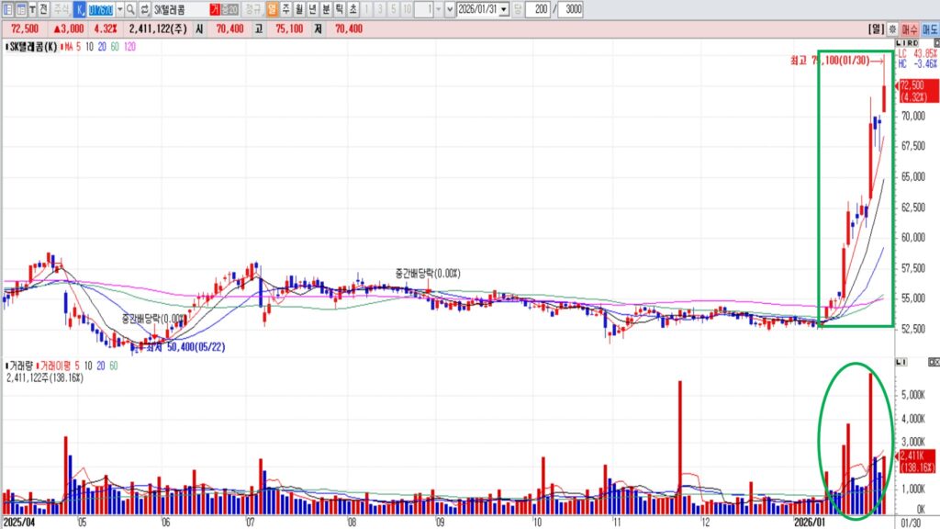Switch chart to 분 (minute) period
Image resolution: width=940 pixels, height=529 pixels.
(327, 9)
